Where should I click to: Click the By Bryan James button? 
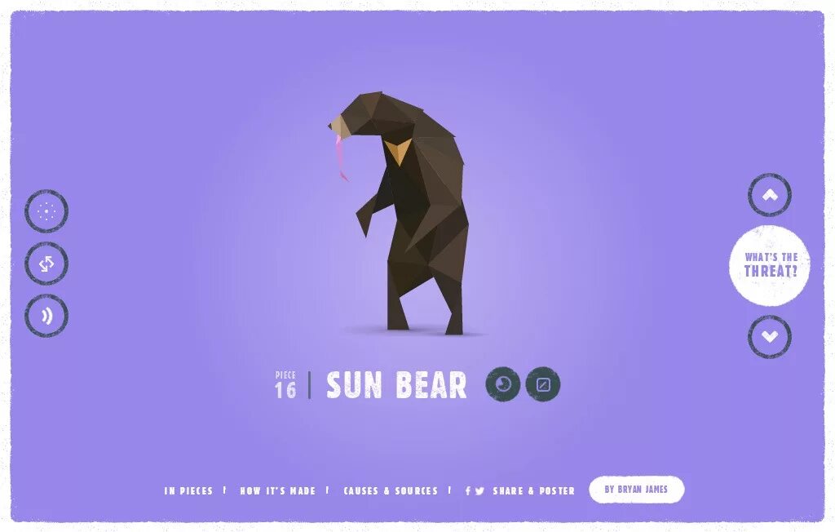(x=636, y=489)
